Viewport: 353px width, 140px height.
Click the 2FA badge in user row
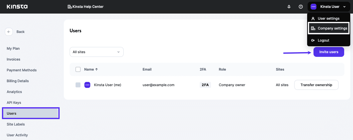tap(205, 85)
